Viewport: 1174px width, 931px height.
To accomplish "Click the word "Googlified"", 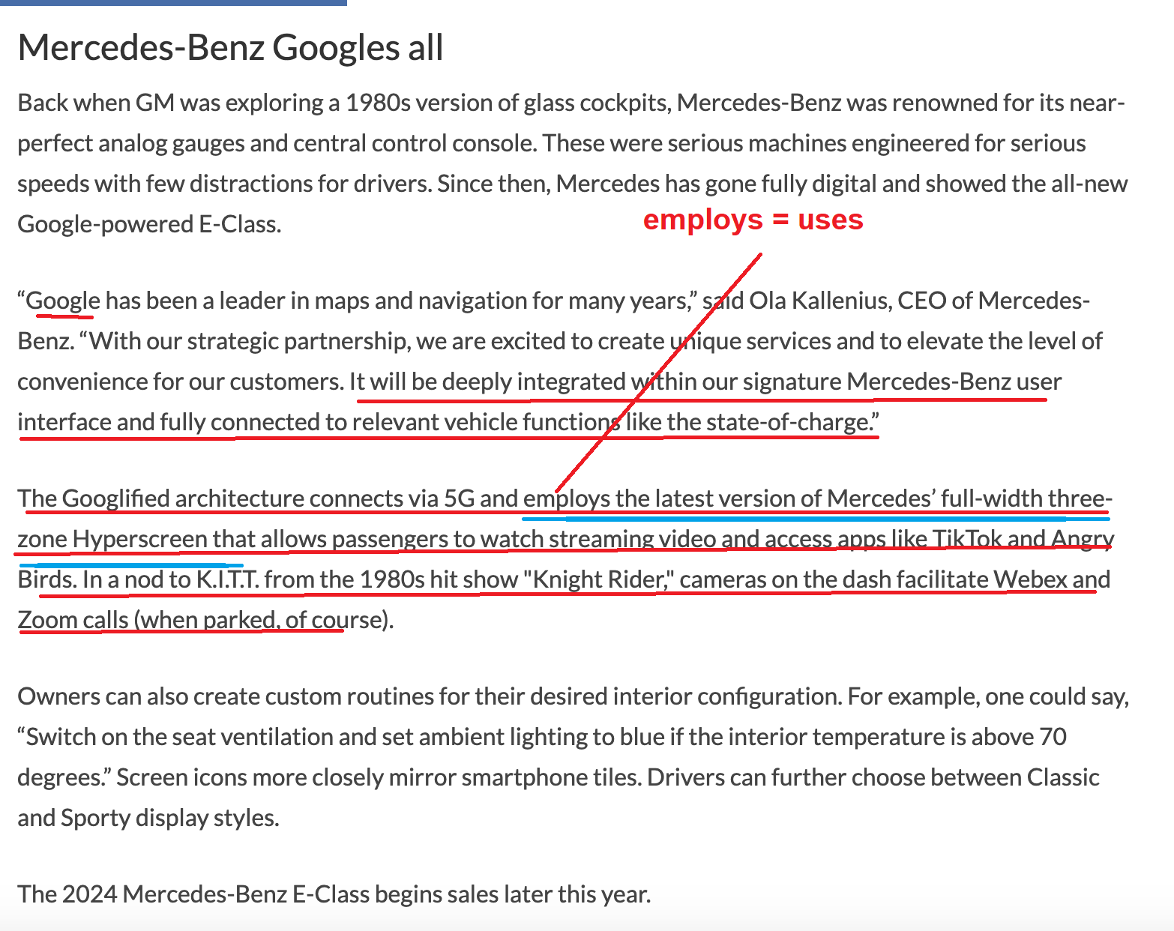I will coord(115,498).
